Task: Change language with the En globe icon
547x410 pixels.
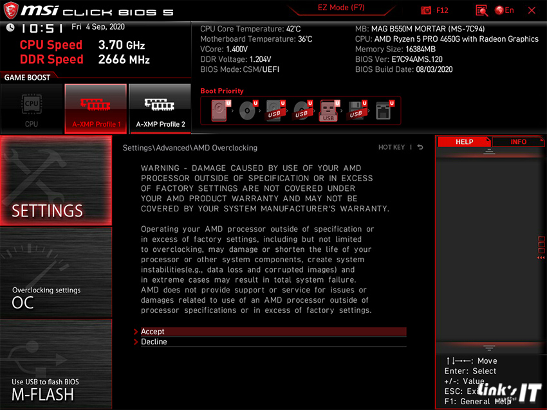Action: point(504,10)
